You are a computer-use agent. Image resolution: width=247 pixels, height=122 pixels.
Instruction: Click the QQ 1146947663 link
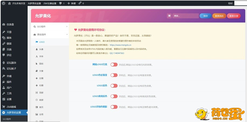click(117, 53)
